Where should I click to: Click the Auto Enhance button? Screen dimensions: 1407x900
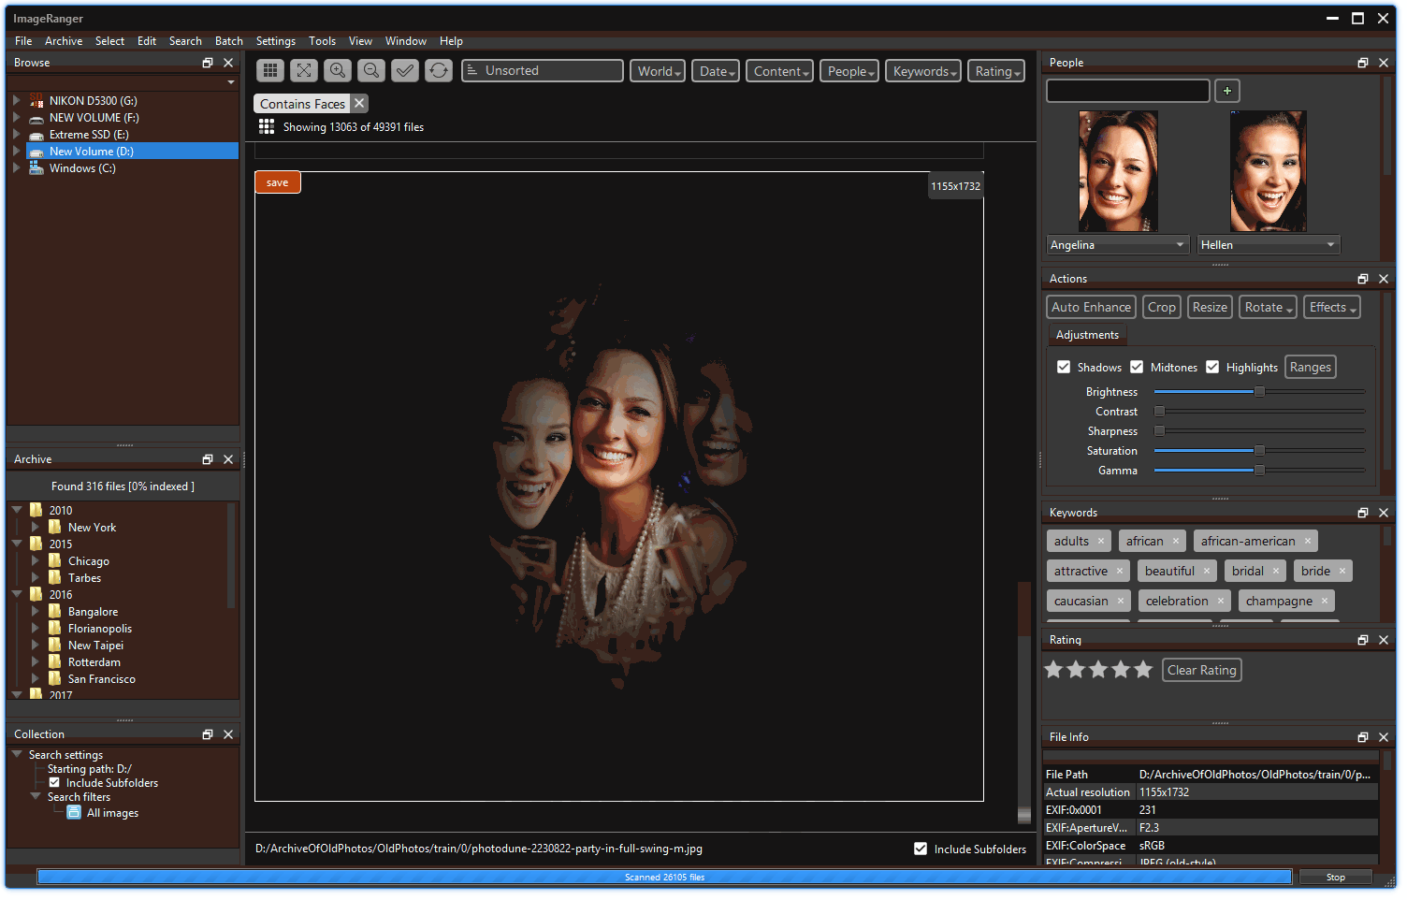[x=1091, y=306]
